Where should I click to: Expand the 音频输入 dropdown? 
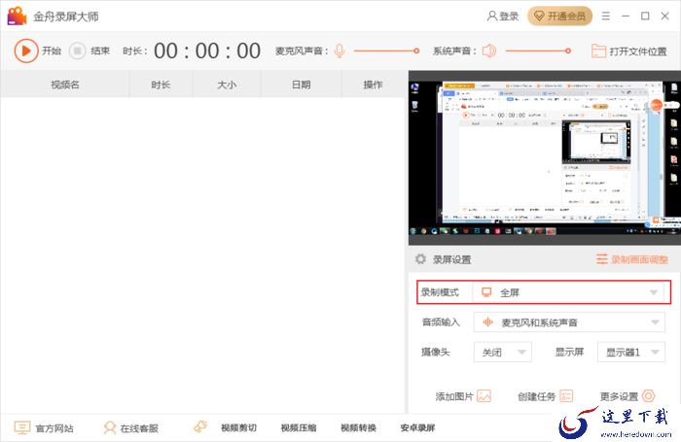point(569,323)
